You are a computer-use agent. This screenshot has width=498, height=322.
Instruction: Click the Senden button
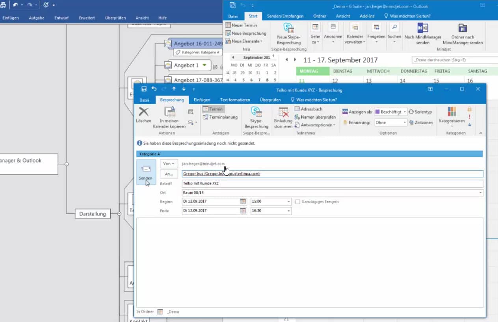146,172
